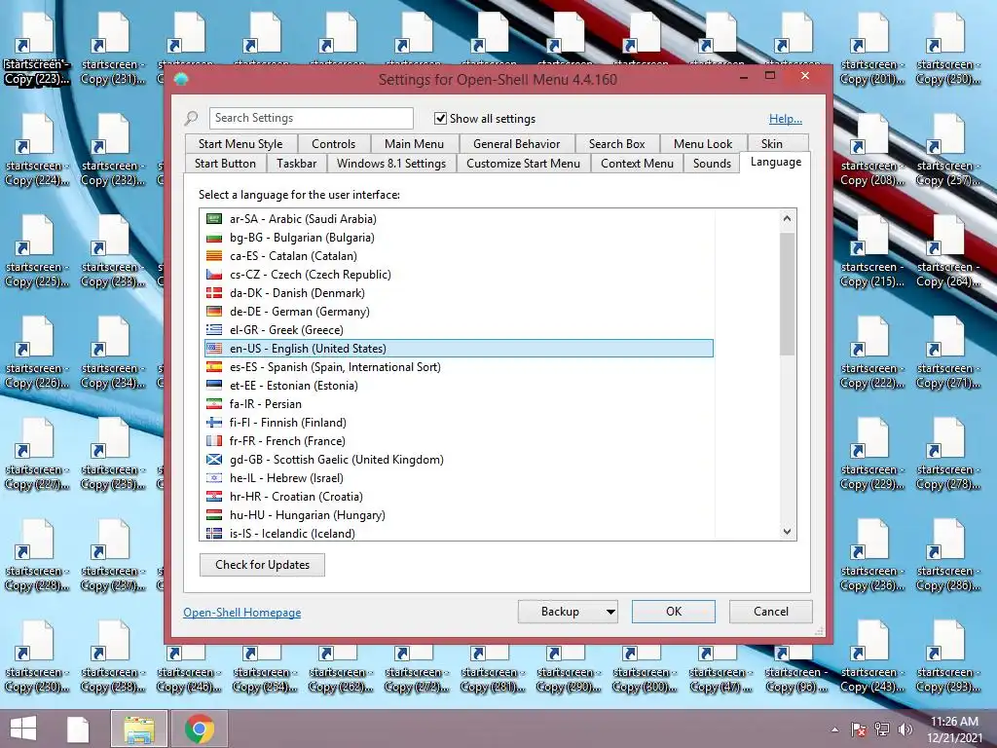Open Action Center flag icon in tray
This screenshot has width=997, height=748.
858,729
